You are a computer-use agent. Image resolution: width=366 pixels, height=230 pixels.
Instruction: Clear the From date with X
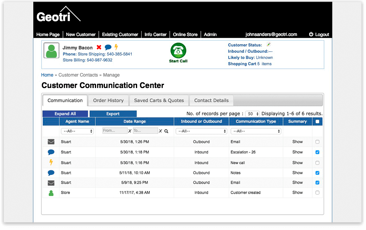(x=130, y=131)
